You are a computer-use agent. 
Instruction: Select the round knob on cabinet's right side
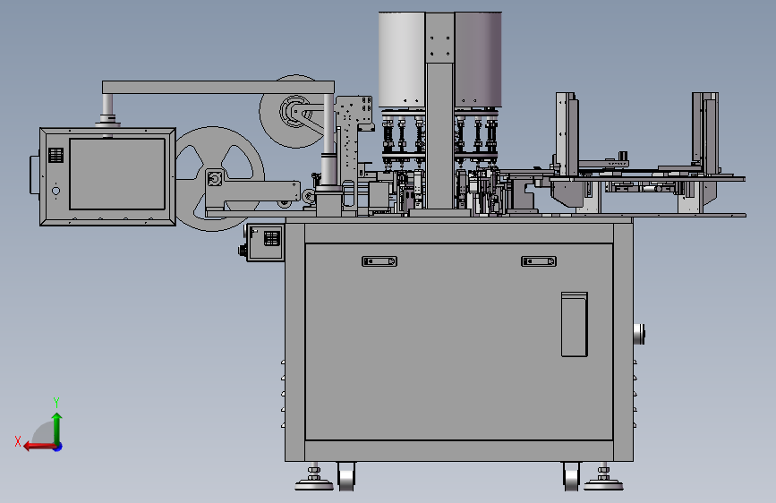(x=639, y=334)
